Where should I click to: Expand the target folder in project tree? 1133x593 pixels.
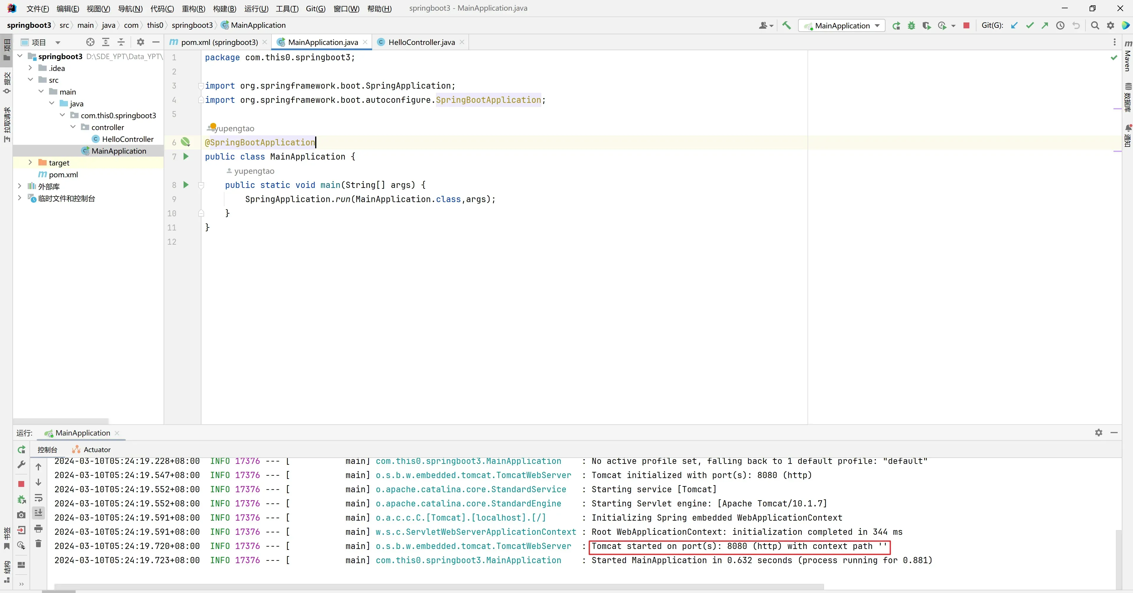pyautogui.click(x=30, y=162)
